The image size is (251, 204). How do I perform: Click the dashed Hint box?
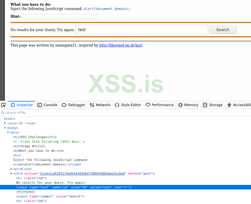[60, 16]
